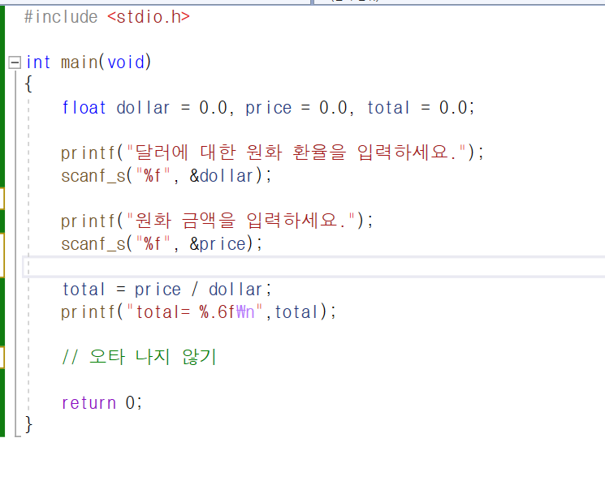Click the 'total= %.6f' format string

pyautogui.click(x=194, y=312)
